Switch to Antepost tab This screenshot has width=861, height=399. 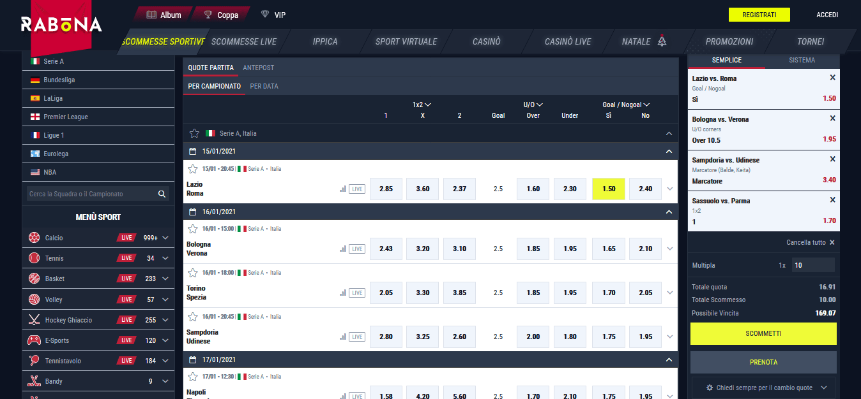point(259,68)
